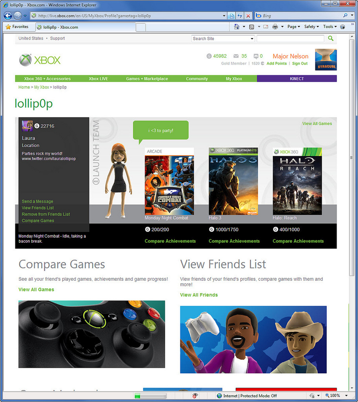The image size is (358, 402).
Task: Click the Add Points link
Action: (277, 63)
